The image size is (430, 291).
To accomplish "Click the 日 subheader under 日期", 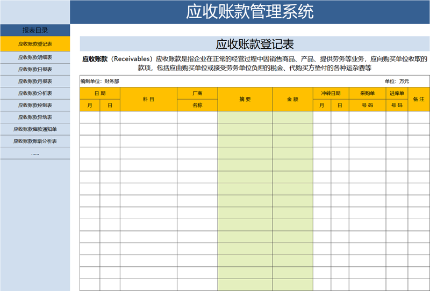I will click(x=110, y=105).
